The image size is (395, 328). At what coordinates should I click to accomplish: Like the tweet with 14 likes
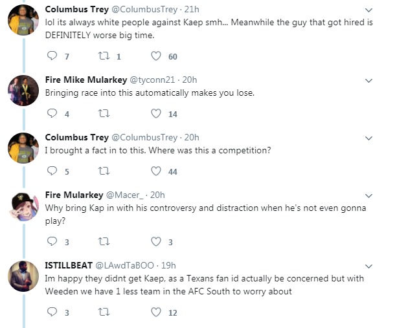(155, 114)
